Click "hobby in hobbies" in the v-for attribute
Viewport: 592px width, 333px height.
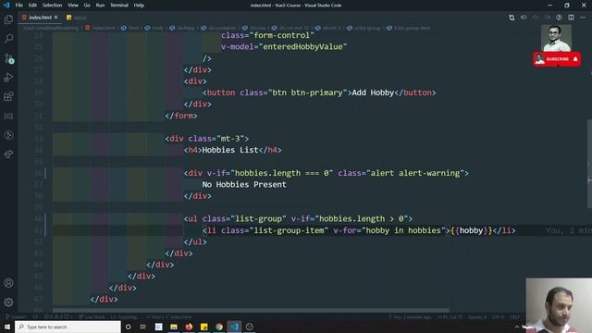point(403,230)
